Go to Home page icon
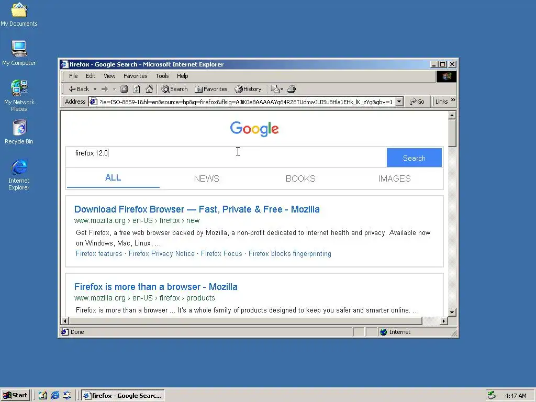The height and width of the screenshot is (402, 536). click(149, 89)
